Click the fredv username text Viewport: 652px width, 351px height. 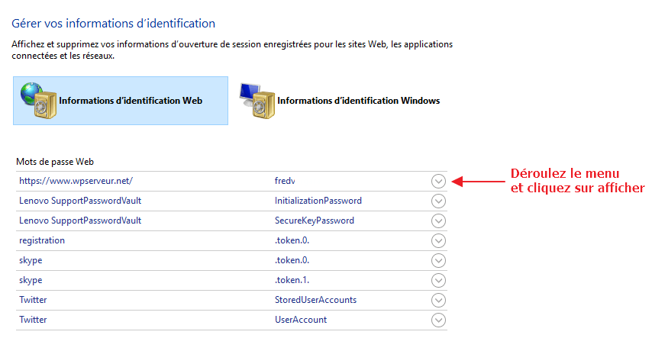[x=284, y=181]
